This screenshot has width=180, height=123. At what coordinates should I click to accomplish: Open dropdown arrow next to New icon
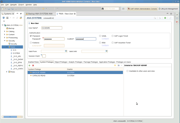click(x=5, y=9)
